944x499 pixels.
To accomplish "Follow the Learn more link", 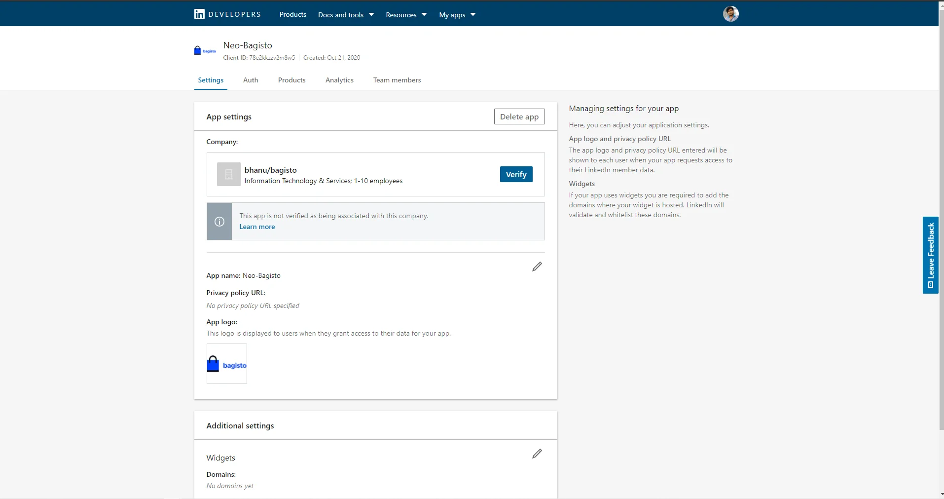I will click(x=257, y=227).
